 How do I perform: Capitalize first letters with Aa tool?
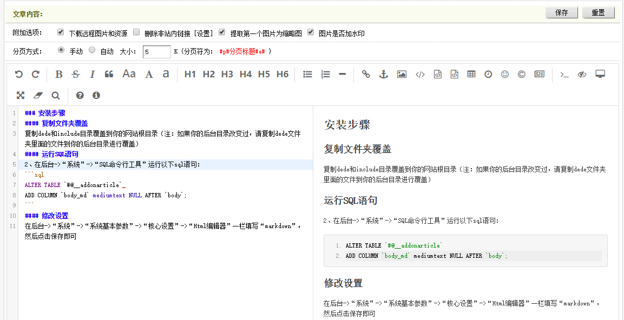(x=129, y=74)
